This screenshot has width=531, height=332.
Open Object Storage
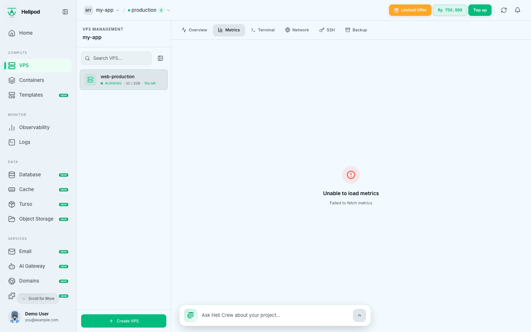pyautogui.click(x=38, y=219)
